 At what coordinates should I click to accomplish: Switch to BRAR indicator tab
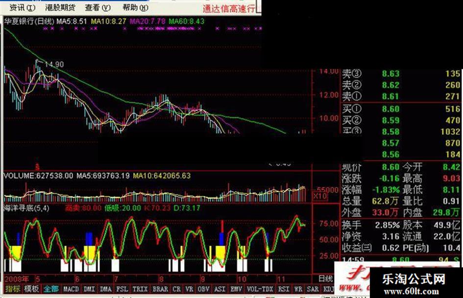(160, 289)
